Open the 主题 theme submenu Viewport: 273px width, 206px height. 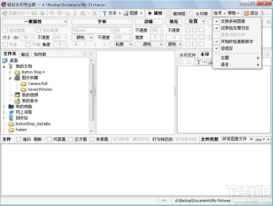tap(237, 58)
